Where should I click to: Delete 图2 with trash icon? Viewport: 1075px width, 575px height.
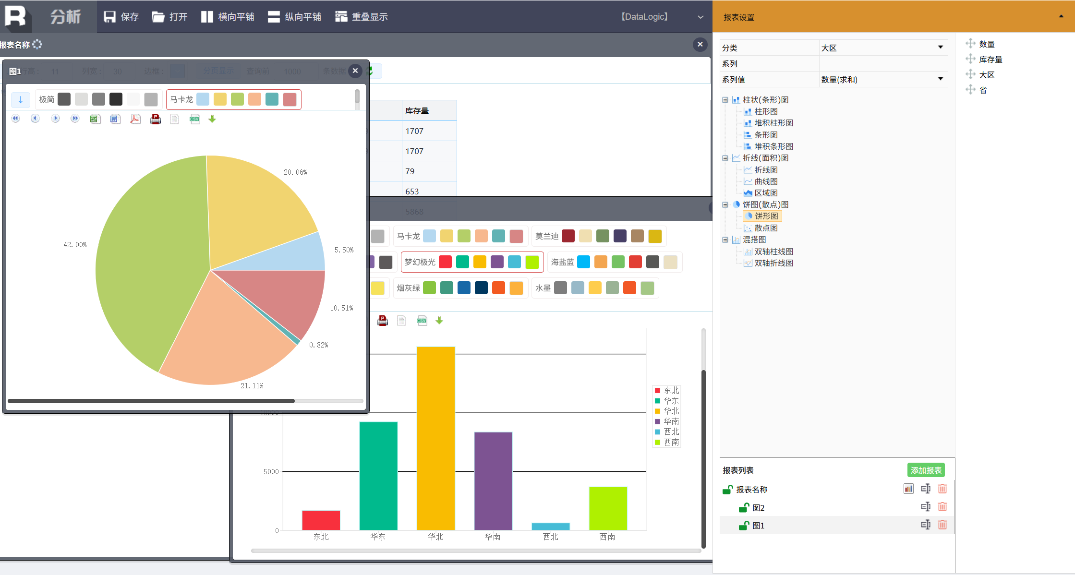pyautogui.click(x=942, y=507)
